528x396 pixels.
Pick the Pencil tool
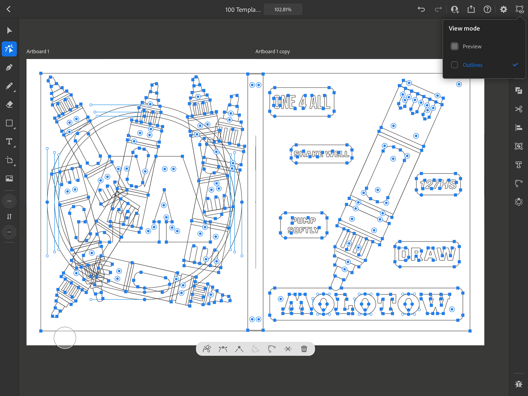click(9, 86)
